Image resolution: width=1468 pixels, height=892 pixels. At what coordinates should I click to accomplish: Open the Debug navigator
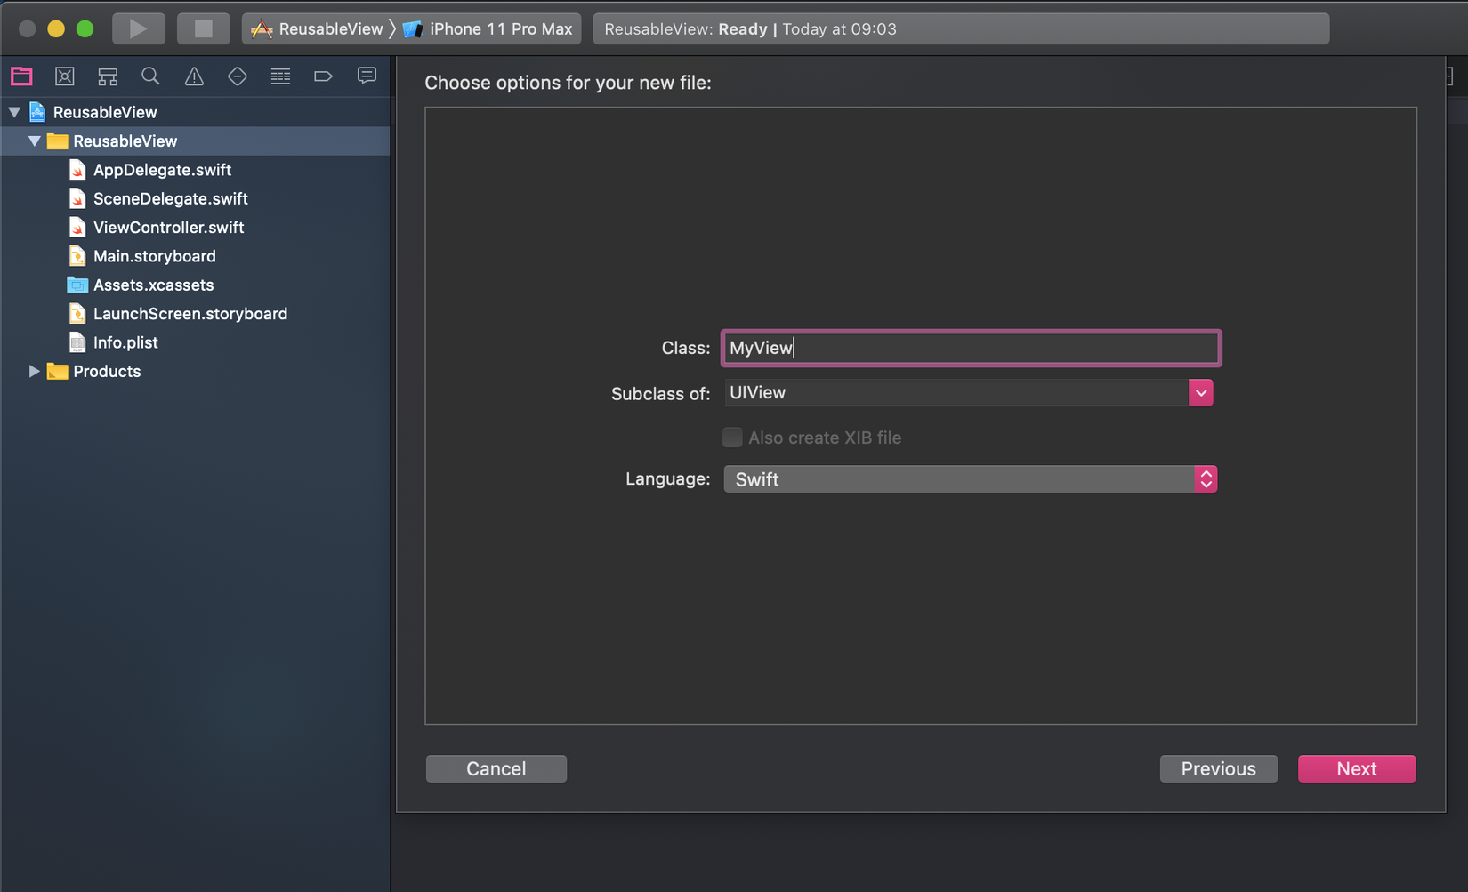tap(280, 76)
